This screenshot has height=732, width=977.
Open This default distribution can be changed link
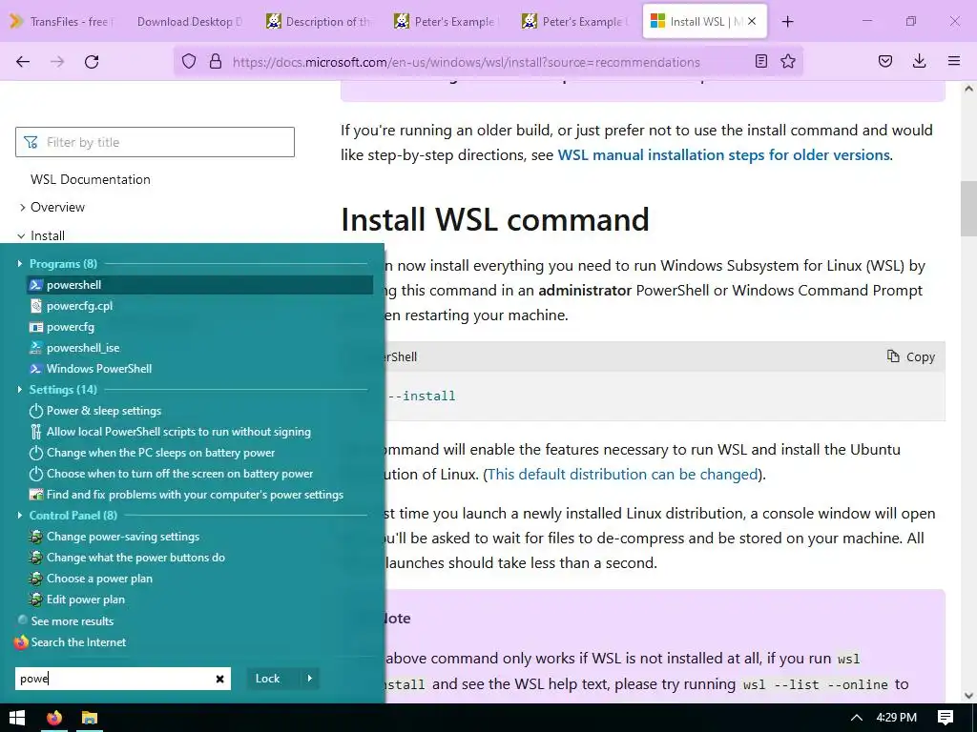(x=622, y=475)
